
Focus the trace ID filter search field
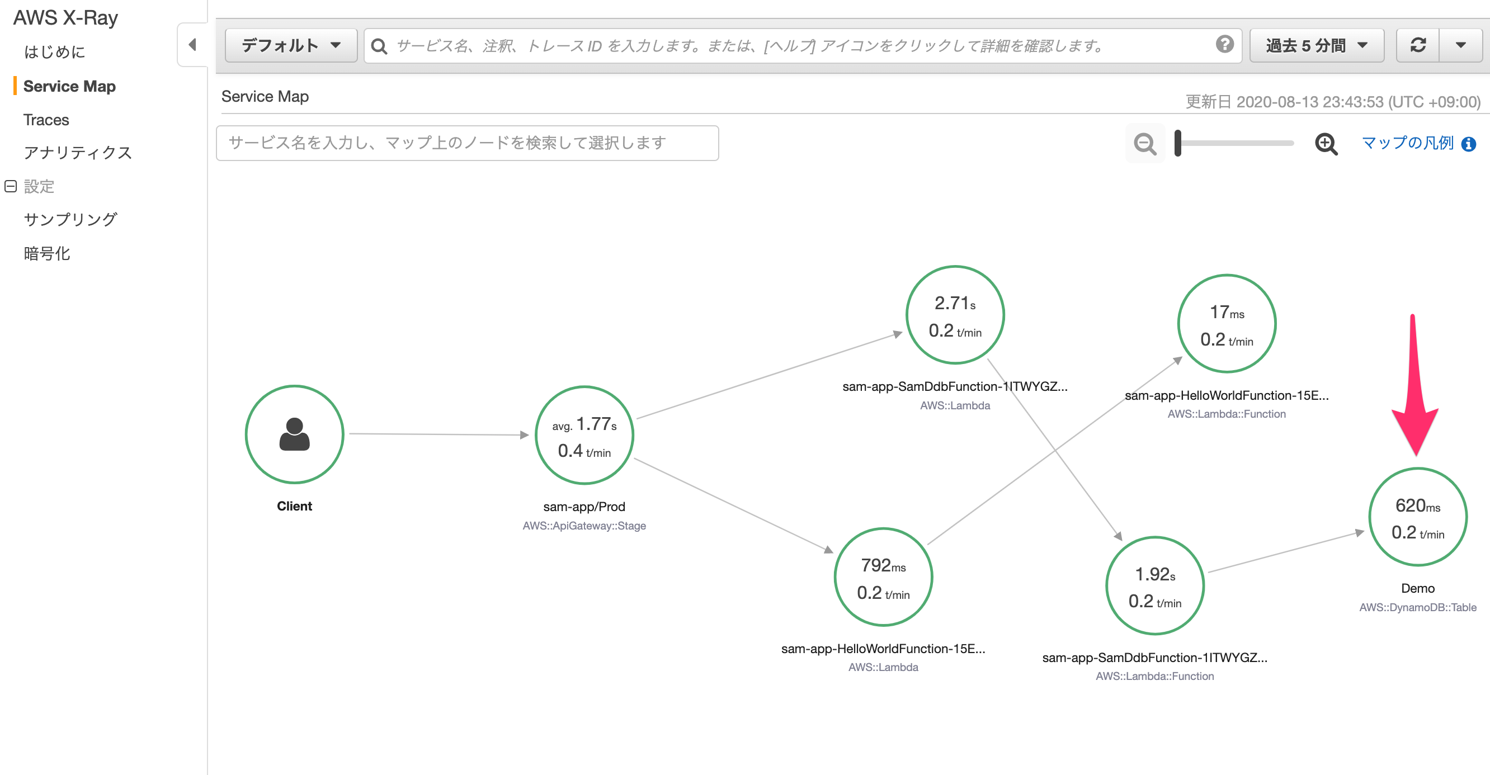tap(803, 46)
